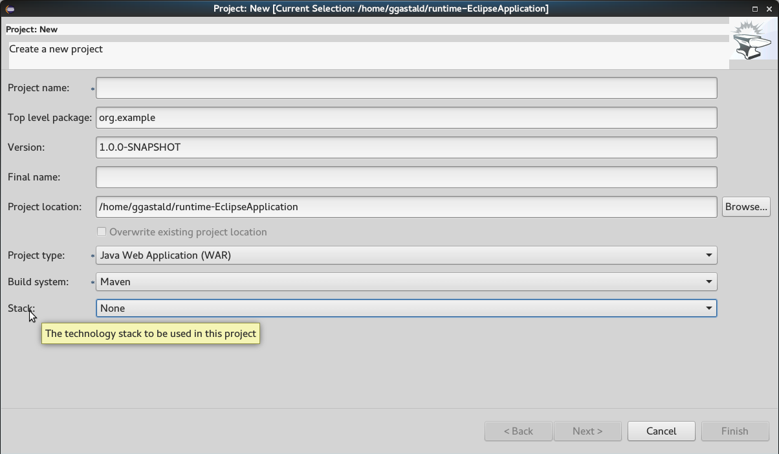This screenshot has height=454, width=779.
Task: Click the Finish button
Action: click(x=735, y=431)
